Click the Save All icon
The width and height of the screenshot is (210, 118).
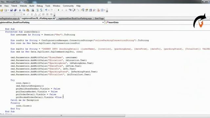click(x=15, y=10)
